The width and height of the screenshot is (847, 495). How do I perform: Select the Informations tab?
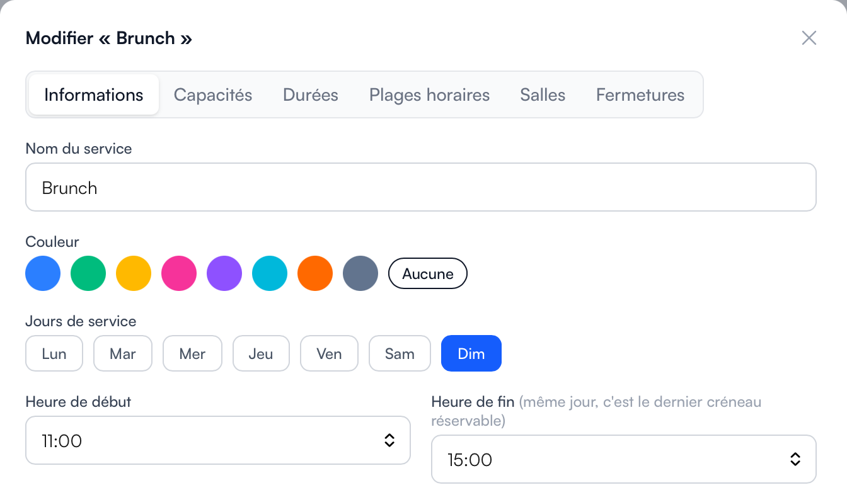[x=94, y=95]
